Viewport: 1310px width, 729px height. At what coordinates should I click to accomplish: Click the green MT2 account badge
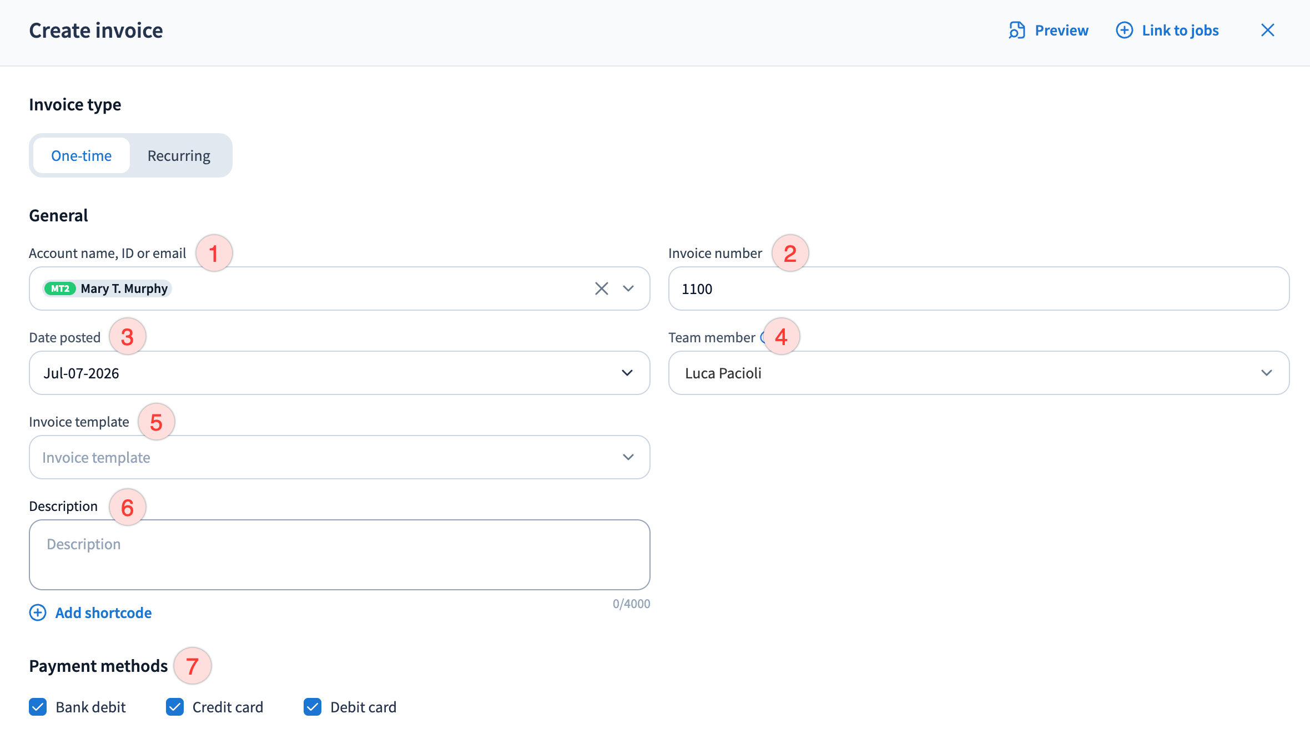60,288
